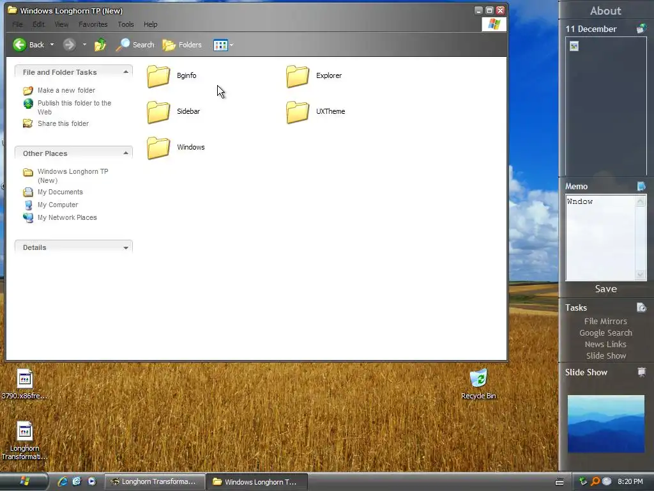Click the orange magnifier tray icon
654x491 pixels.
(595, 482)
